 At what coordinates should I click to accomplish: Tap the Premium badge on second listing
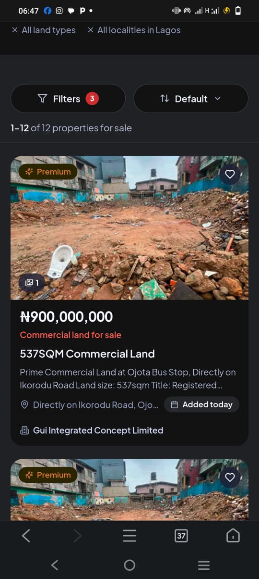[48, 475]
